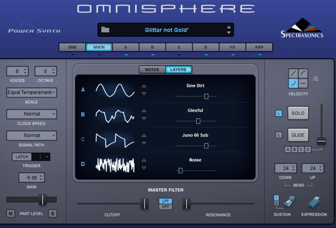
Task: Select previous soundsource for layer B
Action: tap(144, 111)
